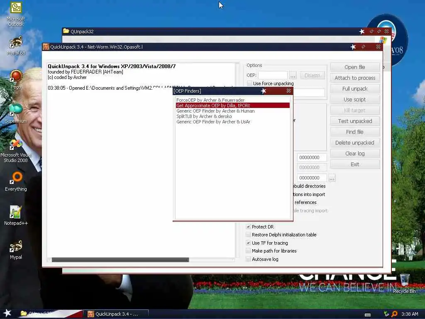Enable Make path for libraries
The image size is (425, 319).
pos(248,251)
